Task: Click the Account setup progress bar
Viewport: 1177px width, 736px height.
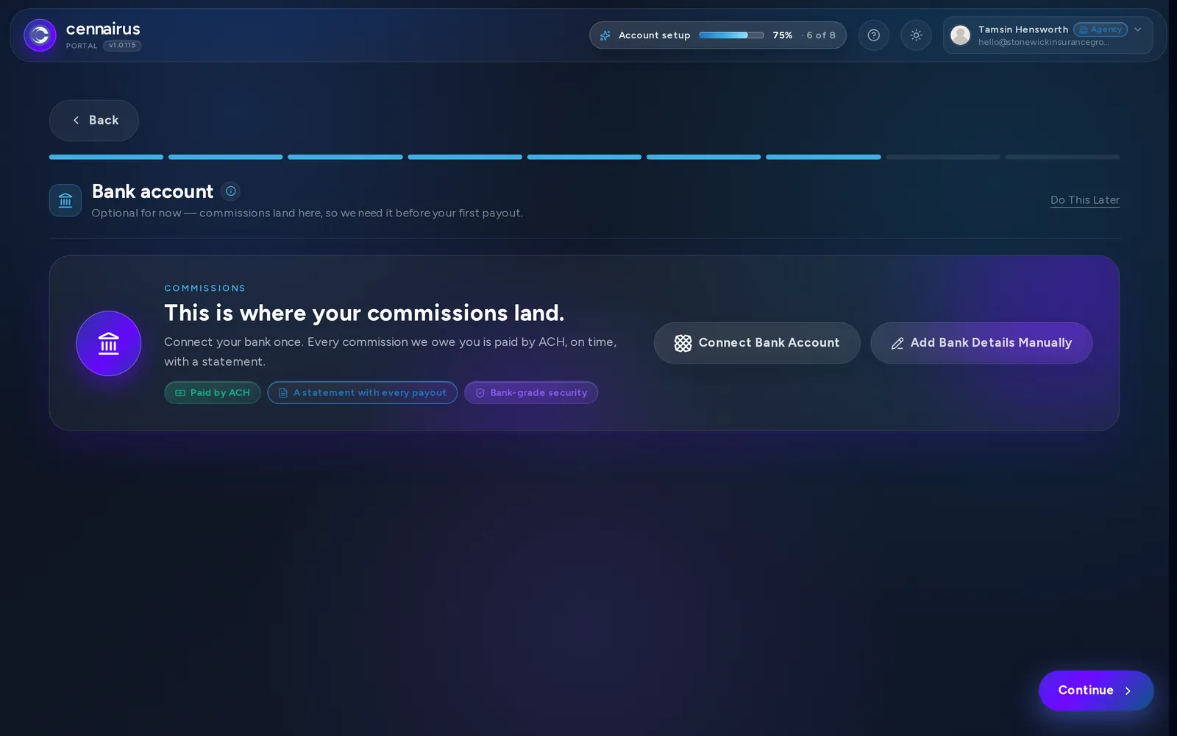Action: (x=731, y=35)
